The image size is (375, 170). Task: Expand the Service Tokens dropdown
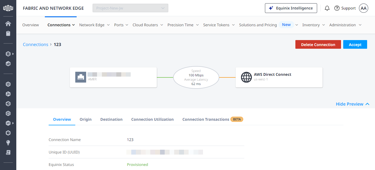(x=233, y=25)
